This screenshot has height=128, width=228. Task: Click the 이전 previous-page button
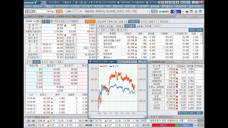tap(192, 30)
